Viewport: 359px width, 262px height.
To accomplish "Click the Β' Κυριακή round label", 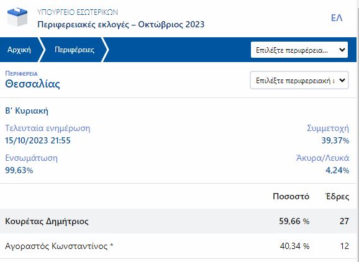I will [x=27, y=111].
